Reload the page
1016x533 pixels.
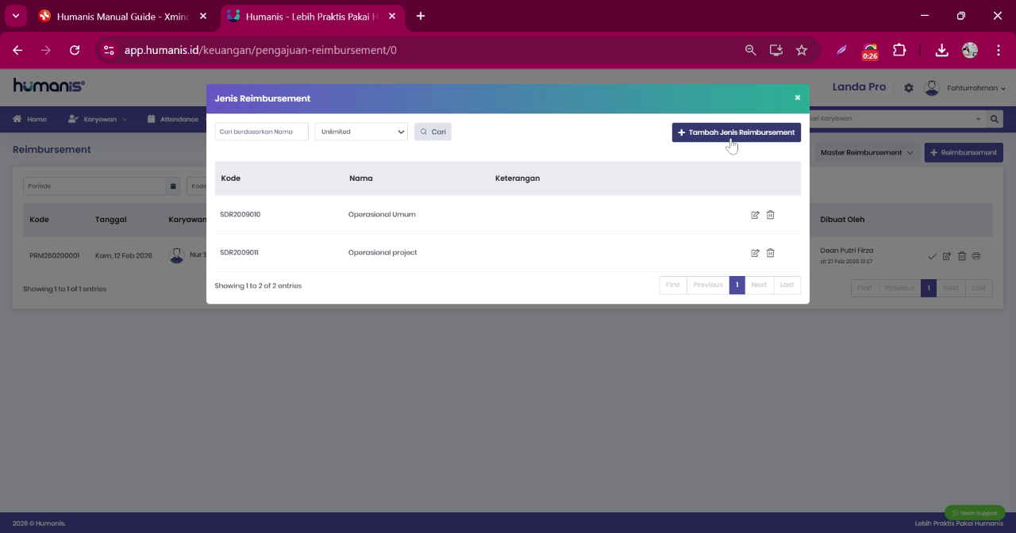[75, 50]
